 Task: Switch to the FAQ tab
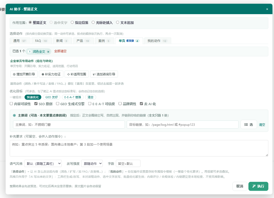click(41, 41)
